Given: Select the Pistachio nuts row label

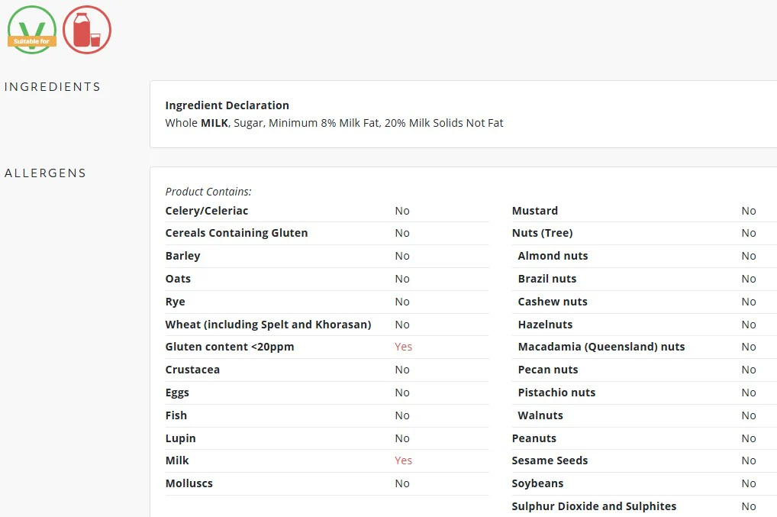Looking at the screenshot, I should 556,393.
